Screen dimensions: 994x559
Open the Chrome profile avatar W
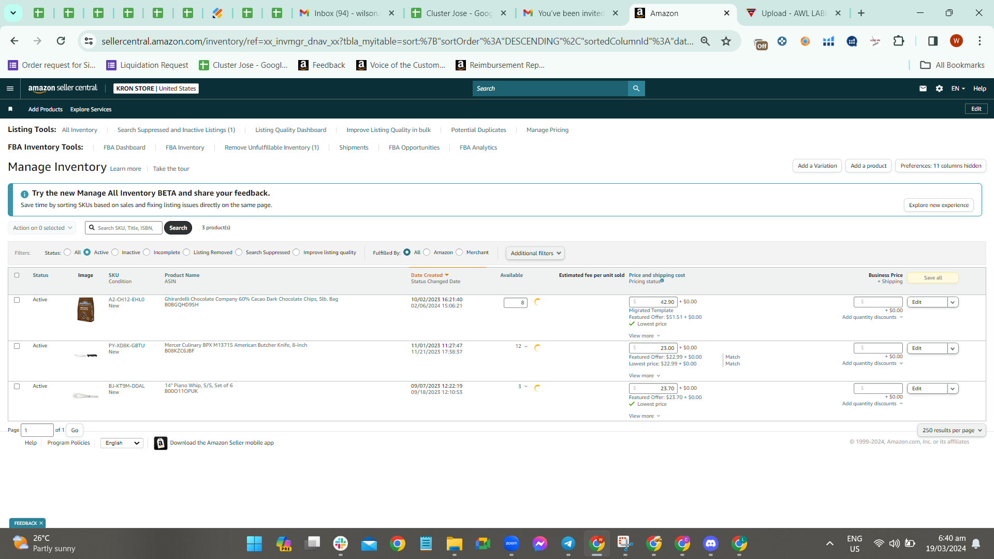[956, 41]
